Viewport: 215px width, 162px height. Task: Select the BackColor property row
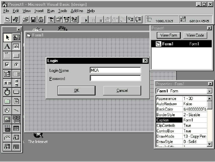[169, 109]
